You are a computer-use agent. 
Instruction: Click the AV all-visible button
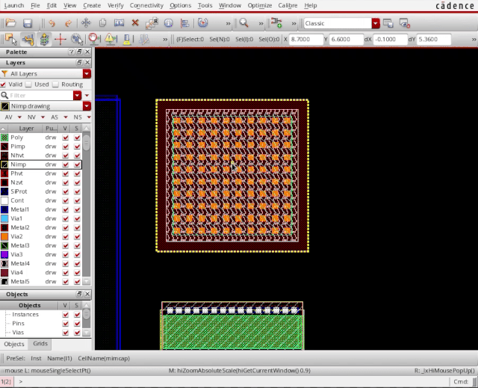(10, 117)
